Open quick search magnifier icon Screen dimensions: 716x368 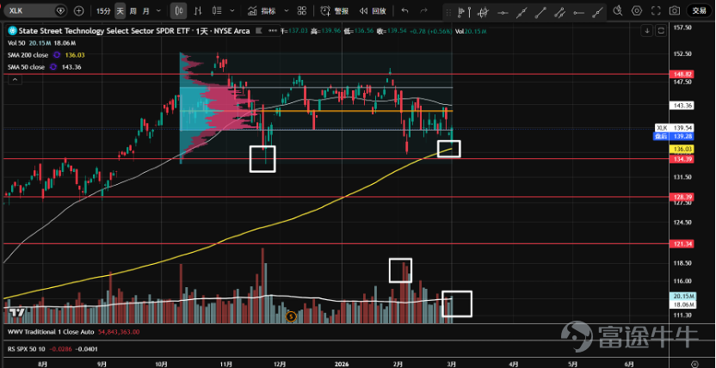coord(618,10)
